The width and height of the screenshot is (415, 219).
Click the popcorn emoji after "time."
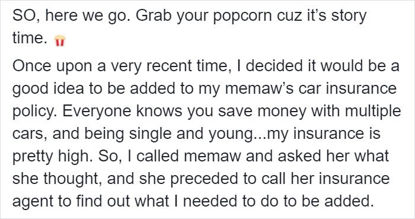(x=59, y=40)
